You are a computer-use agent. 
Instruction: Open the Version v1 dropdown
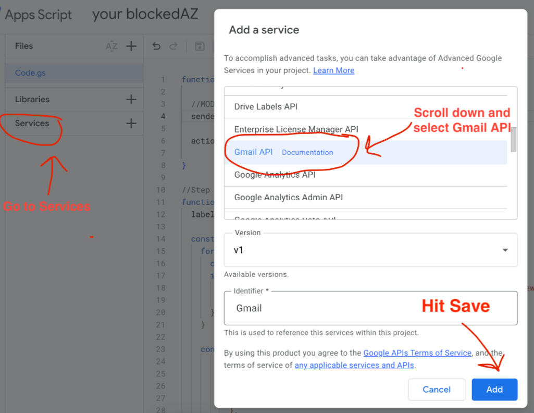[370, 250]
